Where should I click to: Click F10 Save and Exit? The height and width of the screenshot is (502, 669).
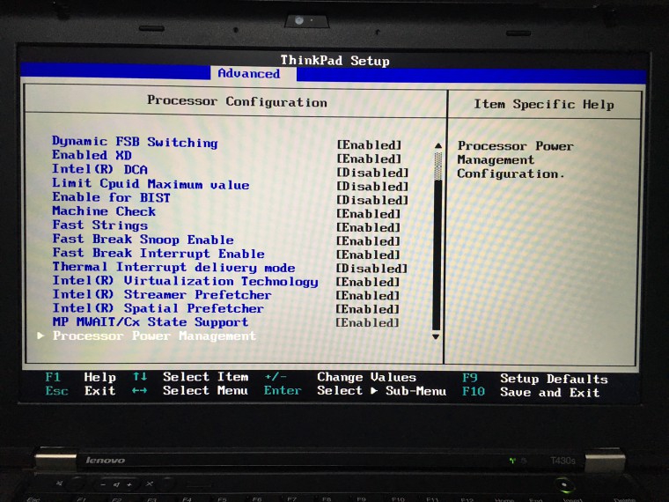pyautogui.click(x=531, y=392)
